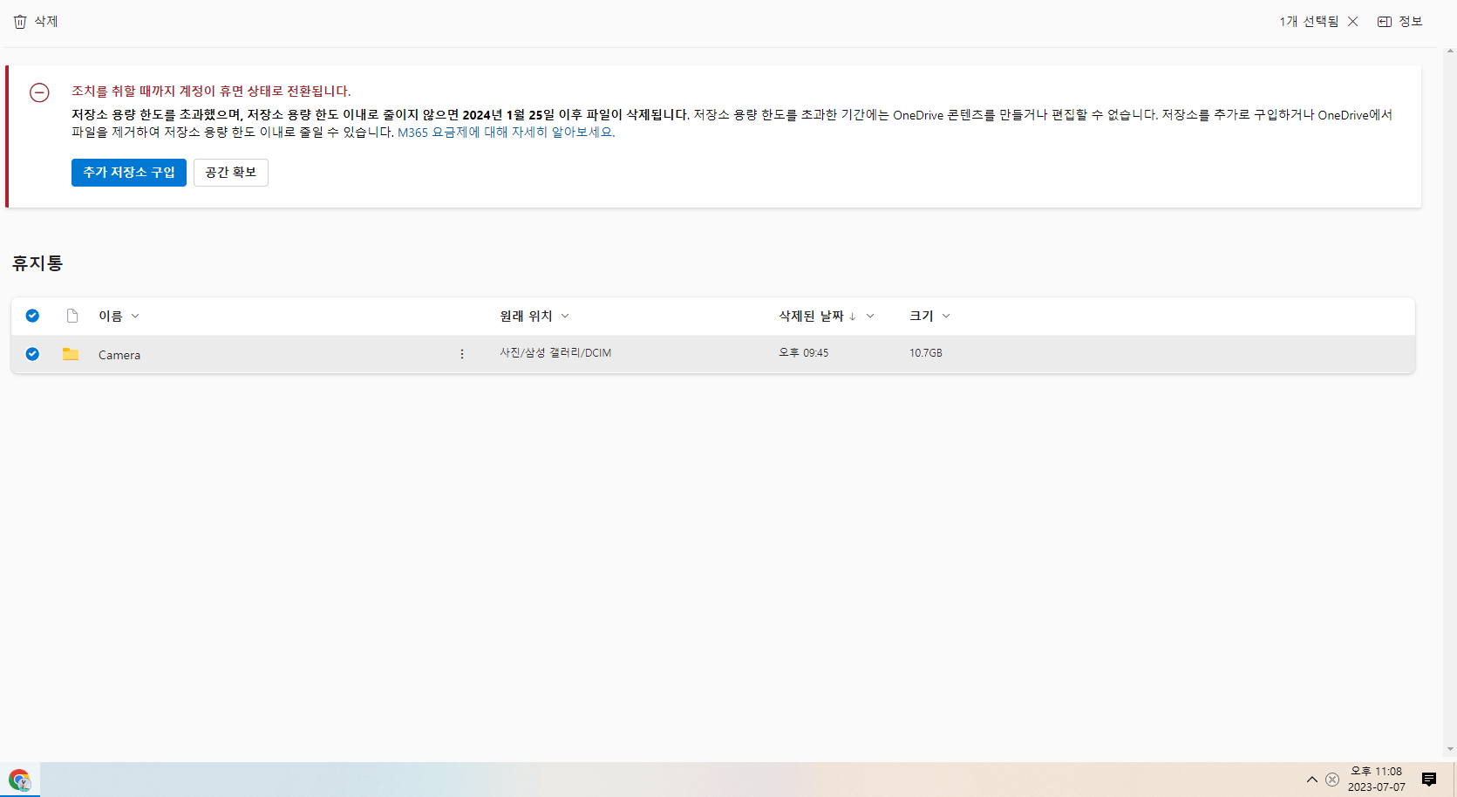Click the deleted time 09:45 cell

pyautogui.click(x=804, y=353)
